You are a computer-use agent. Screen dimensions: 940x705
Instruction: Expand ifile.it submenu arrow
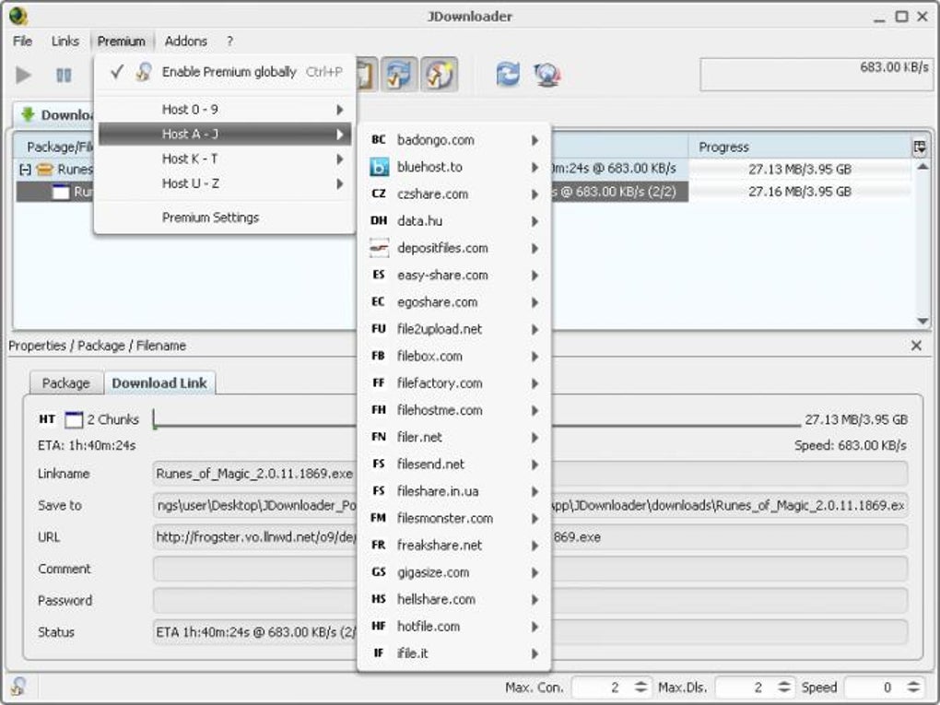point(535,652)
